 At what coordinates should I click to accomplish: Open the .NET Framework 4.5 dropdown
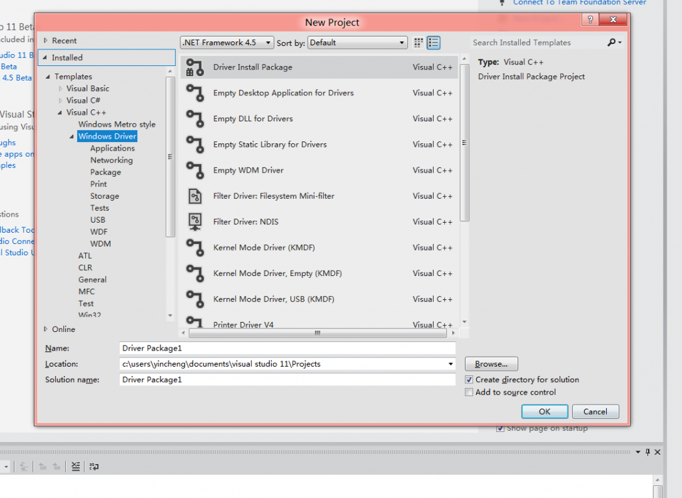point(269,42)
